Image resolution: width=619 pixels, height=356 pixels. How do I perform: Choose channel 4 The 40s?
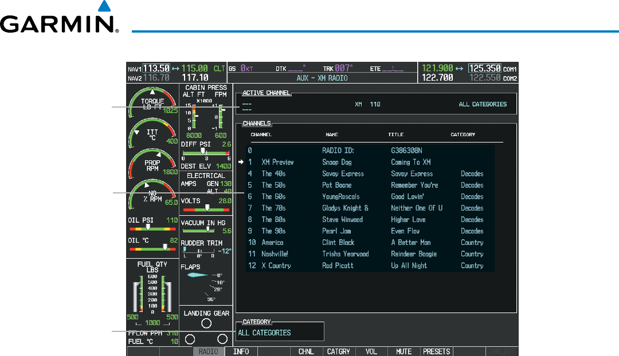click(370, 173)
